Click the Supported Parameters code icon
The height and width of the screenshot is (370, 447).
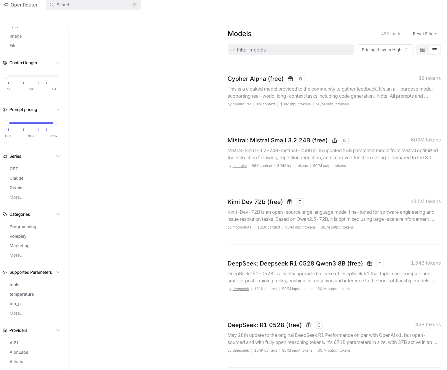point(5,272)
